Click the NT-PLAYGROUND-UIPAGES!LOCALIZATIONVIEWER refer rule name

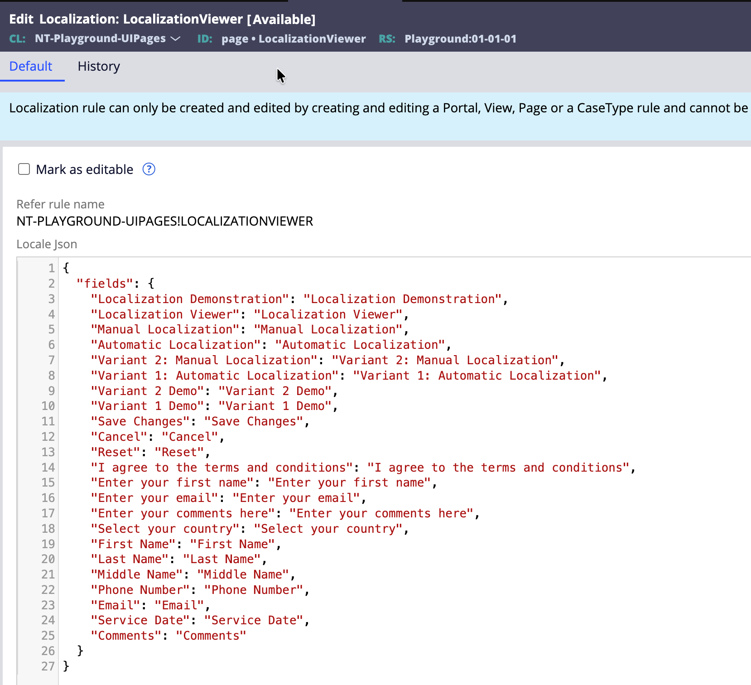tap(165, 222)
